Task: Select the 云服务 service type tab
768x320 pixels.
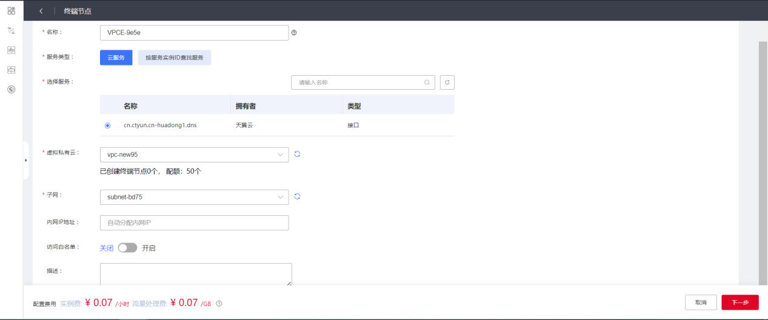Action: point(116,58)
